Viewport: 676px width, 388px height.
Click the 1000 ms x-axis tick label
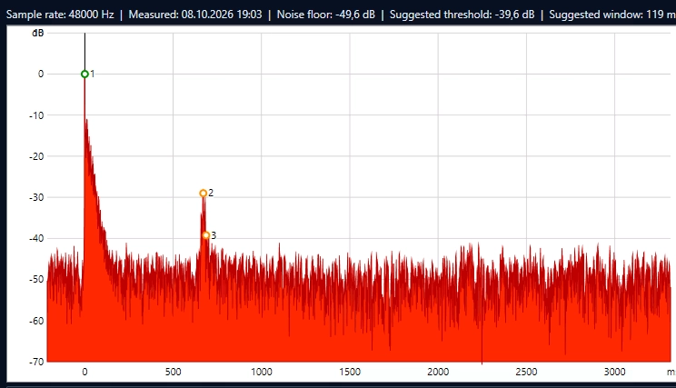[x=262, y=372]
